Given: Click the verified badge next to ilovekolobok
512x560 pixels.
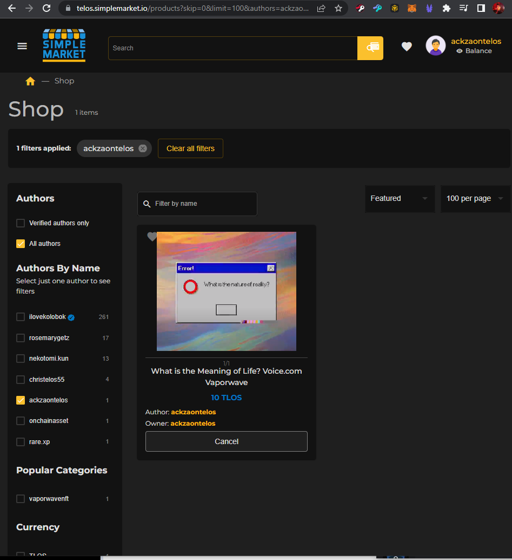Looking at the screenshot, I should (x=71, y=317).
